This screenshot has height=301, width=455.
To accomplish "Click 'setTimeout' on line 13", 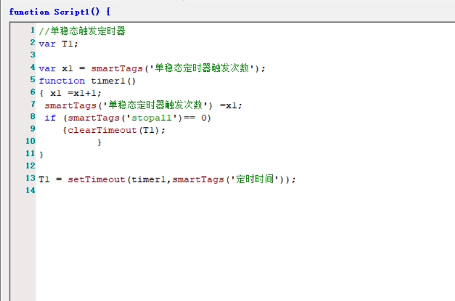I will tap(96, 180).
